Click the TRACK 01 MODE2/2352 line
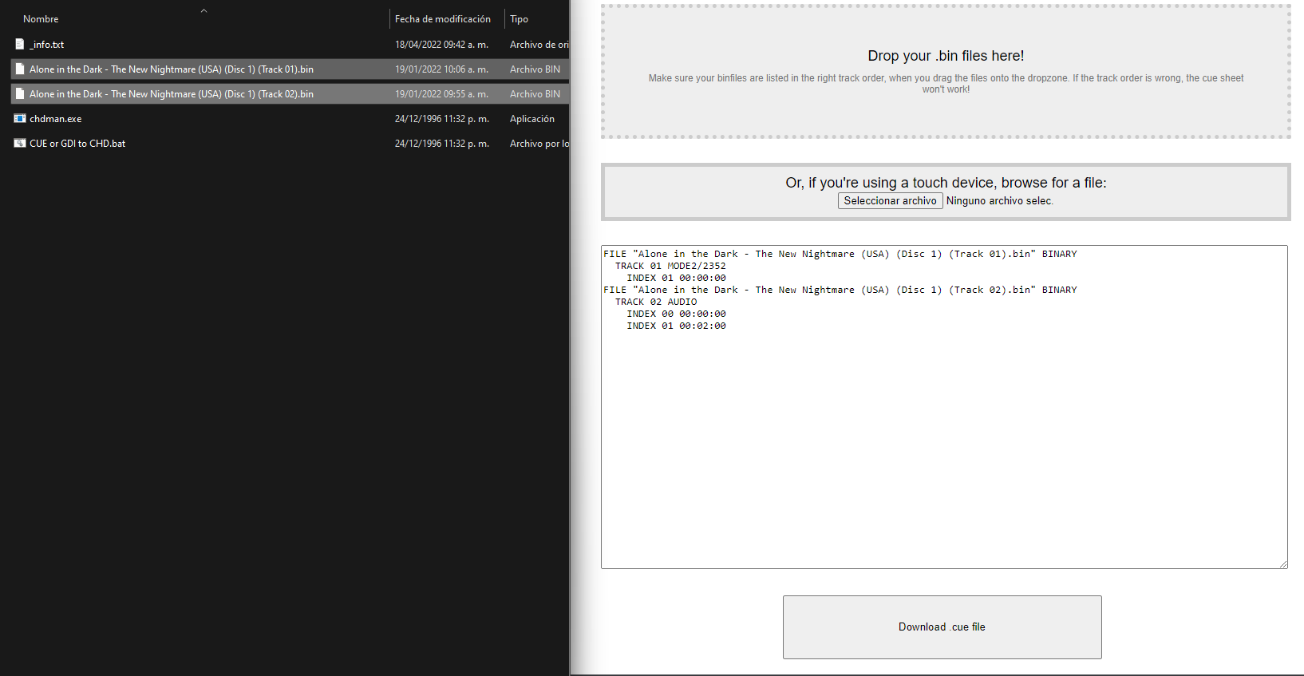The width and height of the screenshot is (1304, 676). click(670, 266)
